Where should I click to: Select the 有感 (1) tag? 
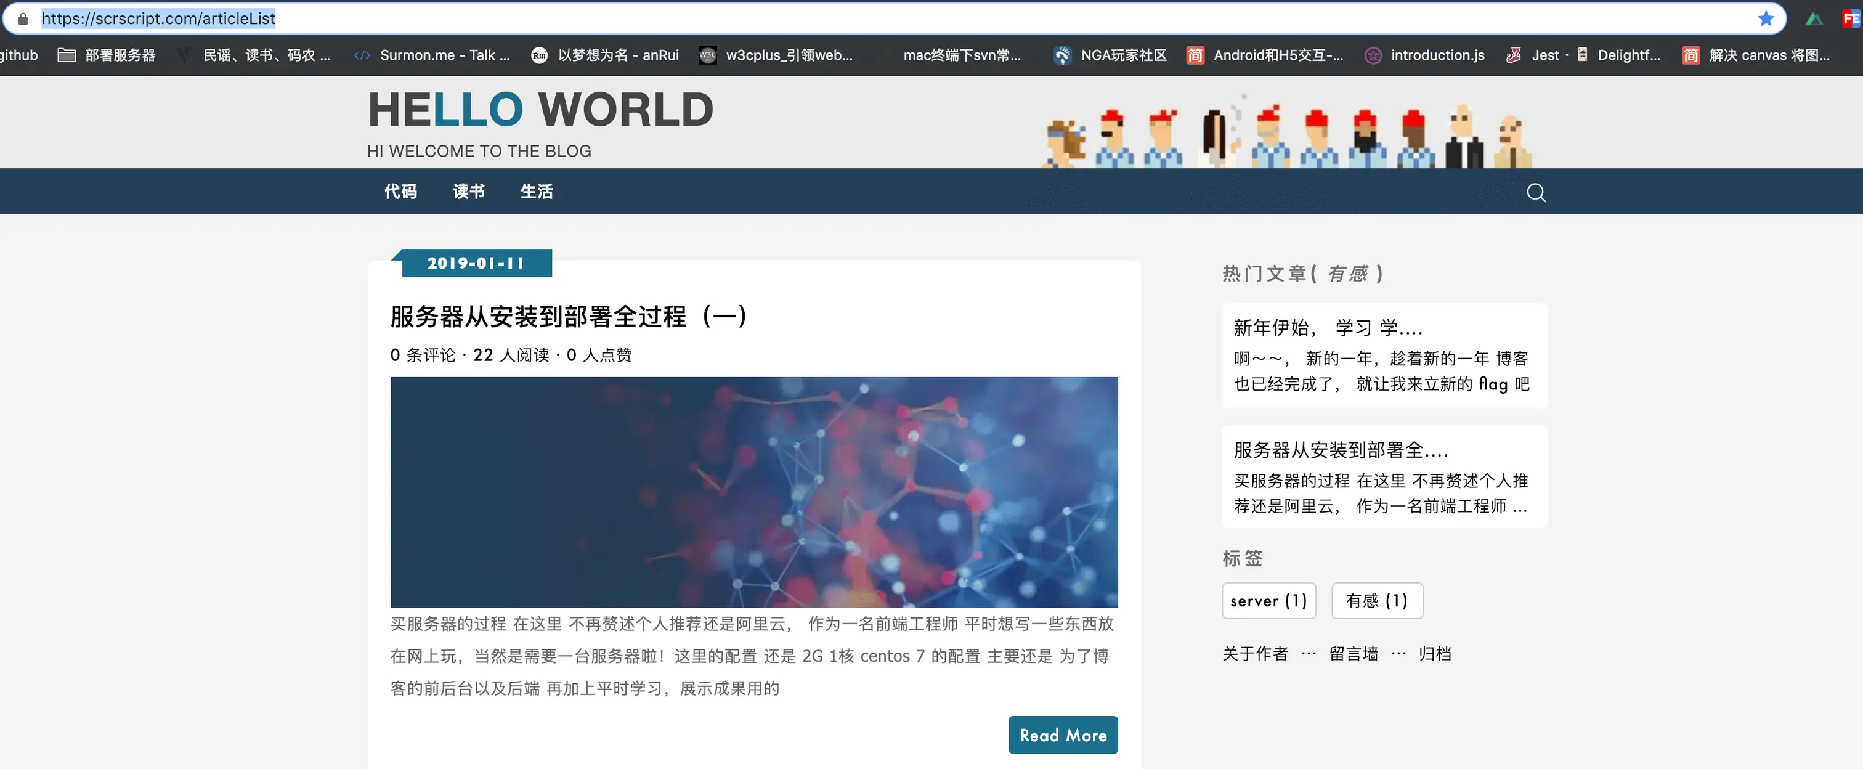(x=1376, y=600)
